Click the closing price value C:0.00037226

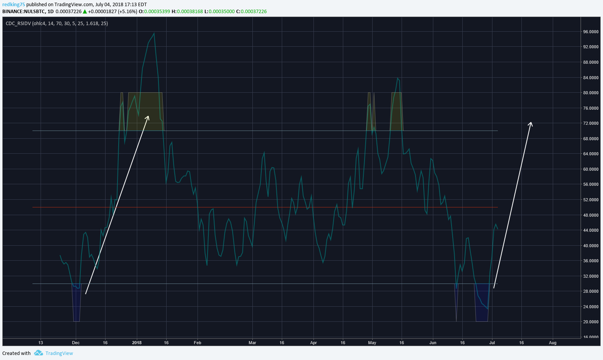coord(251,12)
